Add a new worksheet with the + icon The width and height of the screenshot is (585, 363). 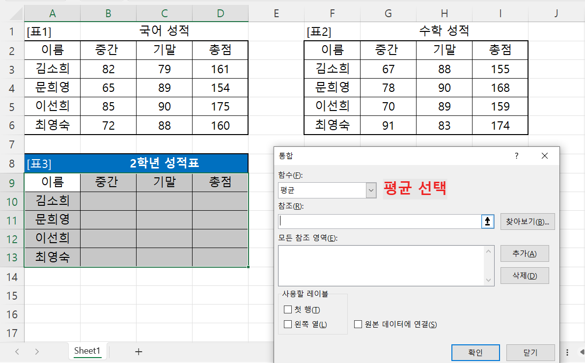[x=139, y=351]
